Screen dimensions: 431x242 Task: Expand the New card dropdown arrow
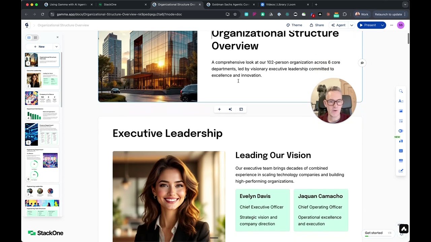[56, 47]
